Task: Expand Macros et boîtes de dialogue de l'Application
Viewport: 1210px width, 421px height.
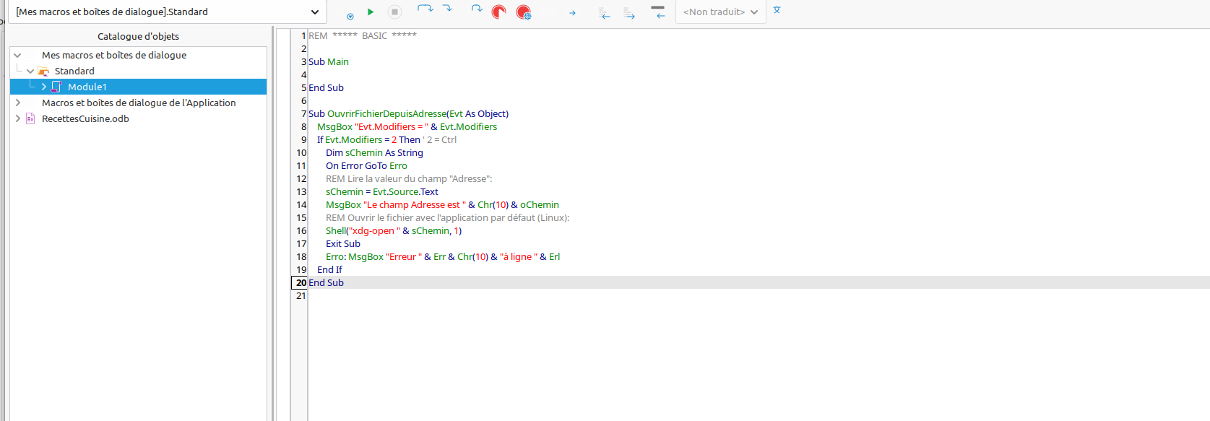Action: pos(18,103)
